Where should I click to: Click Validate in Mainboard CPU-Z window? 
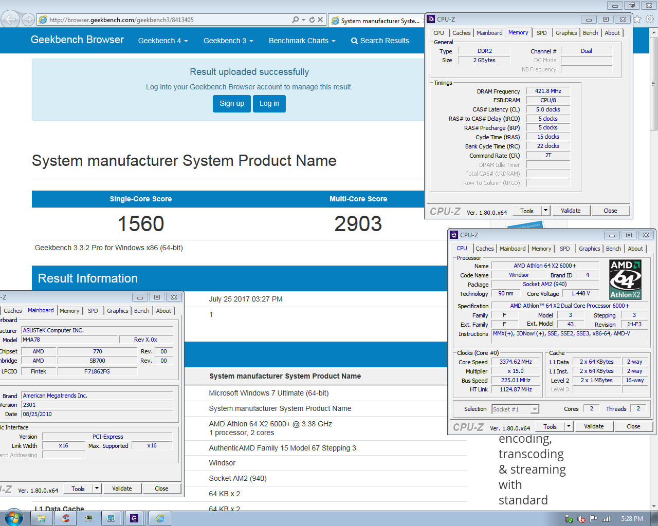click(x=122, y=489)
